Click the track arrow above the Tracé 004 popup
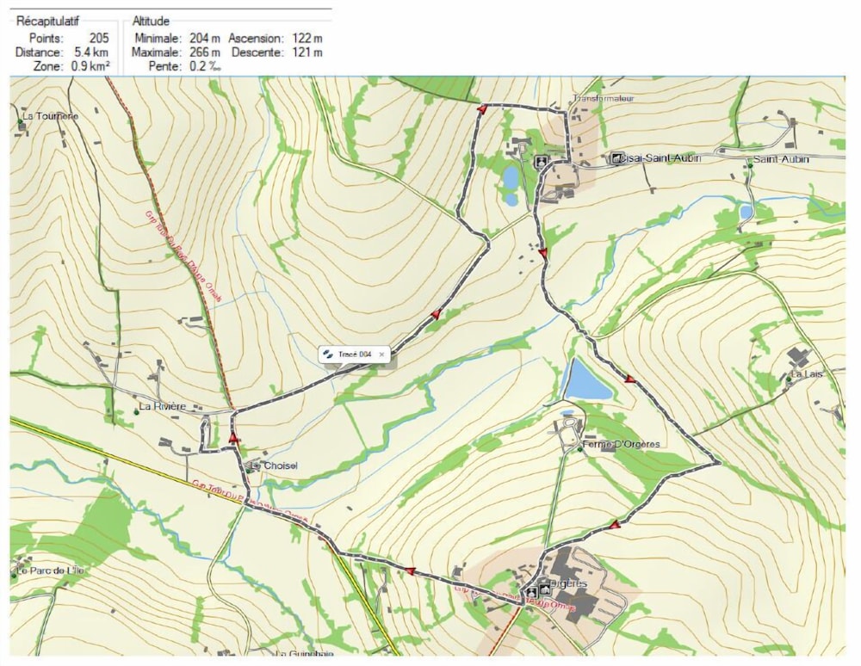 [x=436, y=314]
